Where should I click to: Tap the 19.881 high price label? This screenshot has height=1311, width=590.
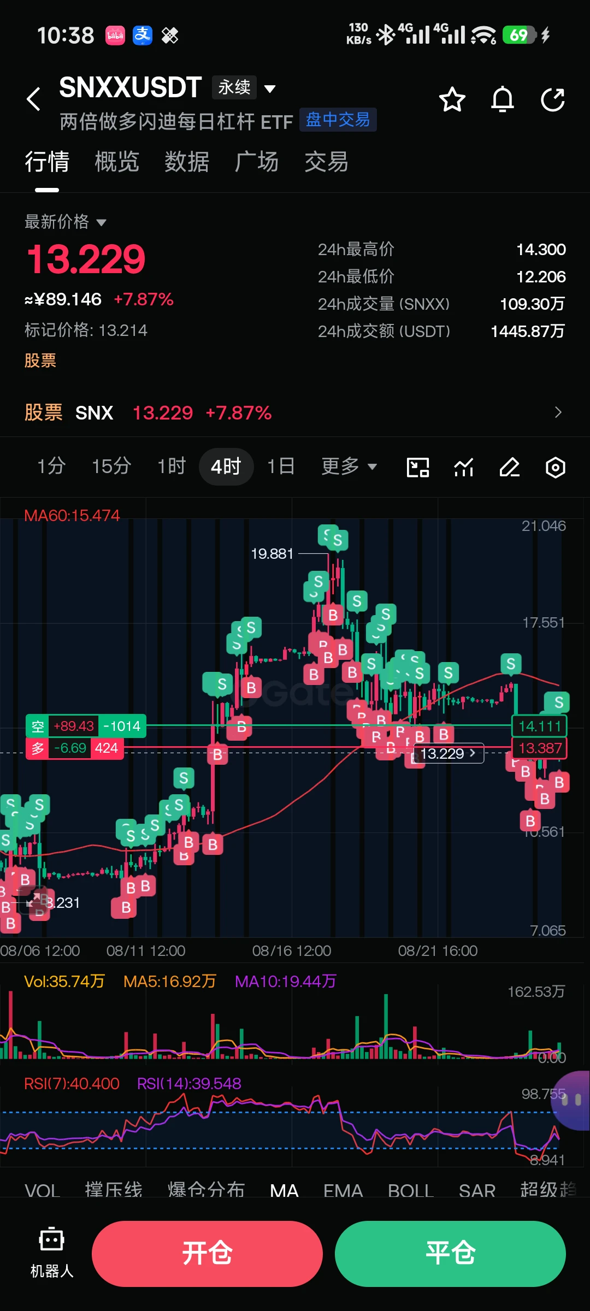click(272, 553)
